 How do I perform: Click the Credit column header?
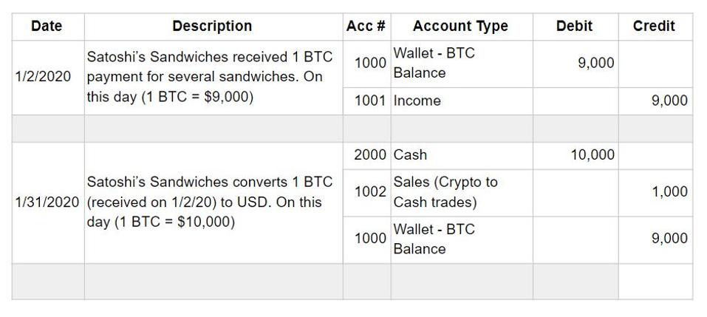pyautogui.click(x=654, y=26)
